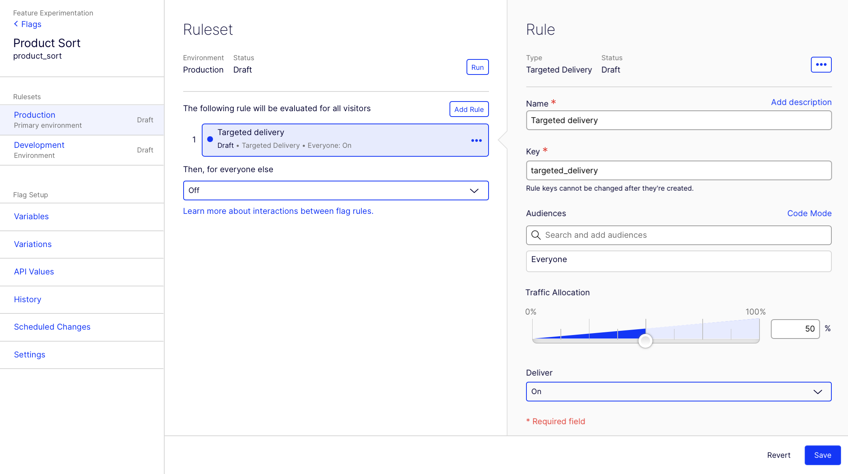Select the Variables menu item
Image resolution: width=848 pixels, height=474 pixels.
[x=31, y=216]
